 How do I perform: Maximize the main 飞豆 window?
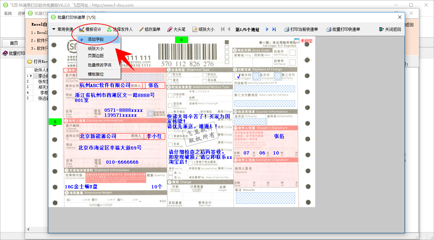click(x=411, y=5)
